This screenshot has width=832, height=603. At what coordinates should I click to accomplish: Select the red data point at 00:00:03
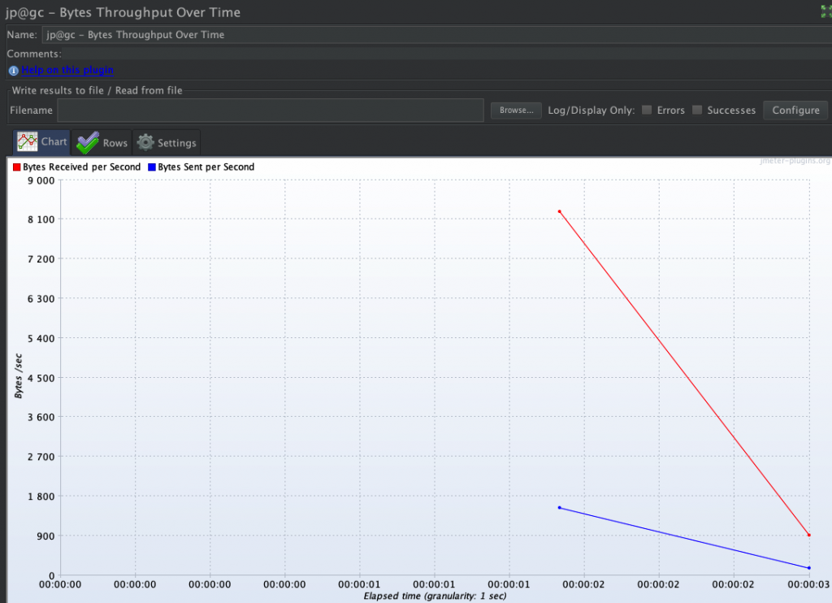pos(809,535)
